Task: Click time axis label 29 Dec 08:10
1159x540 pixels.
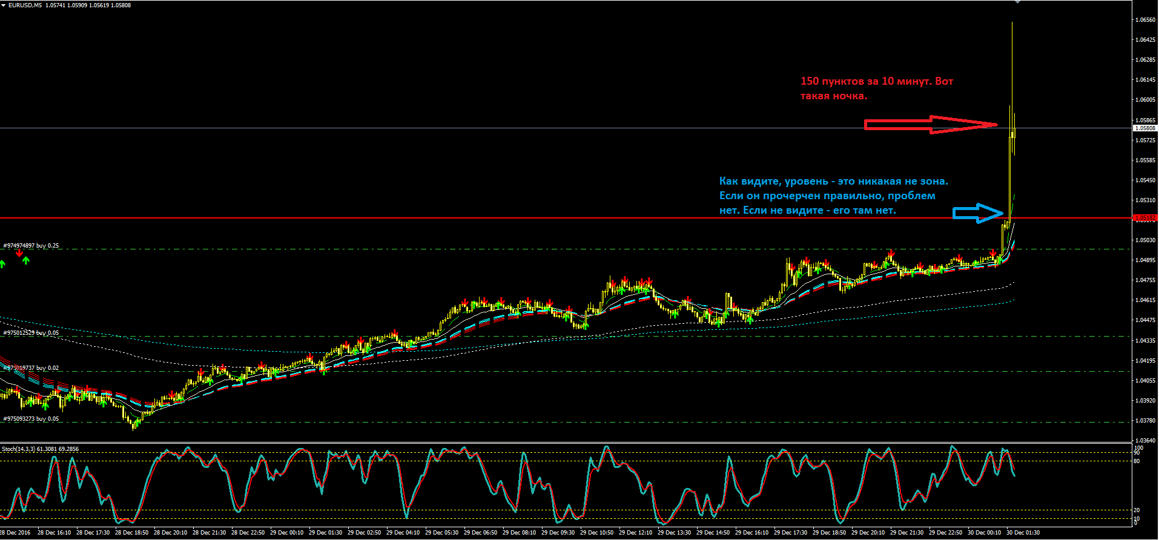Action: point(520,533)
